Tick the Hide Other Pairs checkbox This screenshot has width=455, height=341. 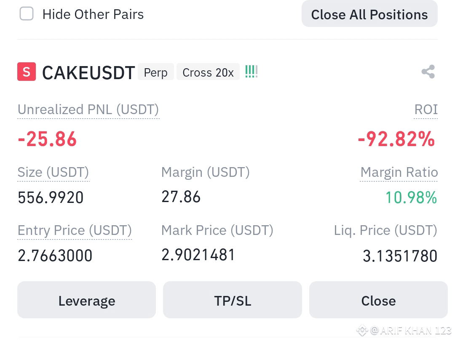27,13
